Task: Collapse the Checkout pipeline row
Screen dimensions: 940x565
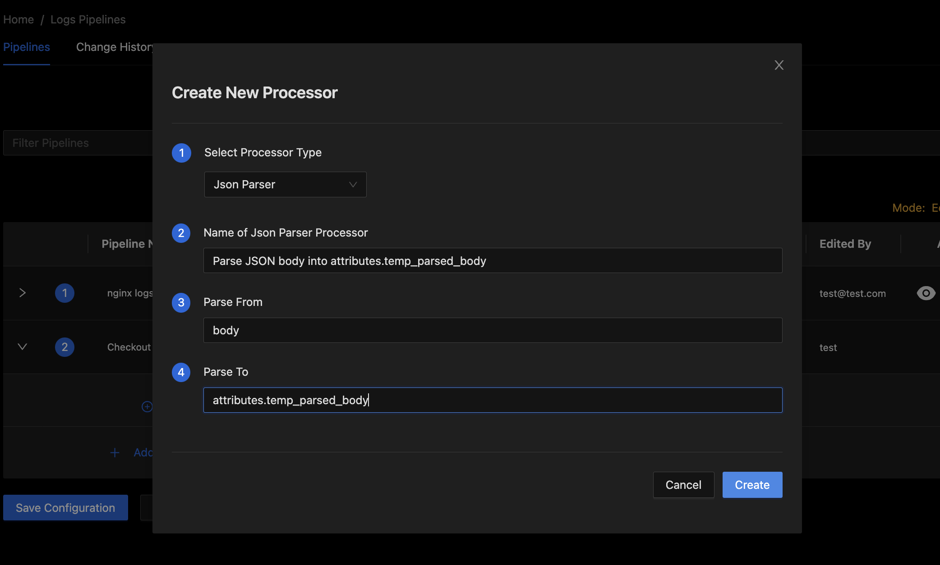Action: pos(22,347)
